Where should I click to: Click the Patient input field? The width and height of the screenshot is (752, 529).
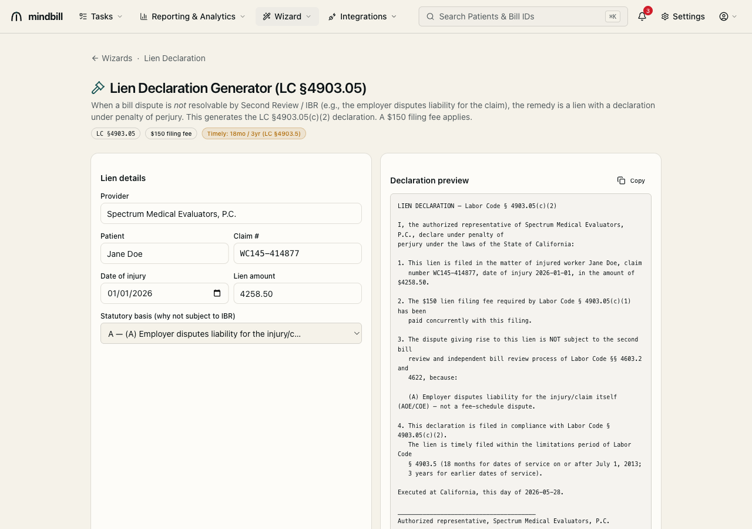click(x=164, y=253)
